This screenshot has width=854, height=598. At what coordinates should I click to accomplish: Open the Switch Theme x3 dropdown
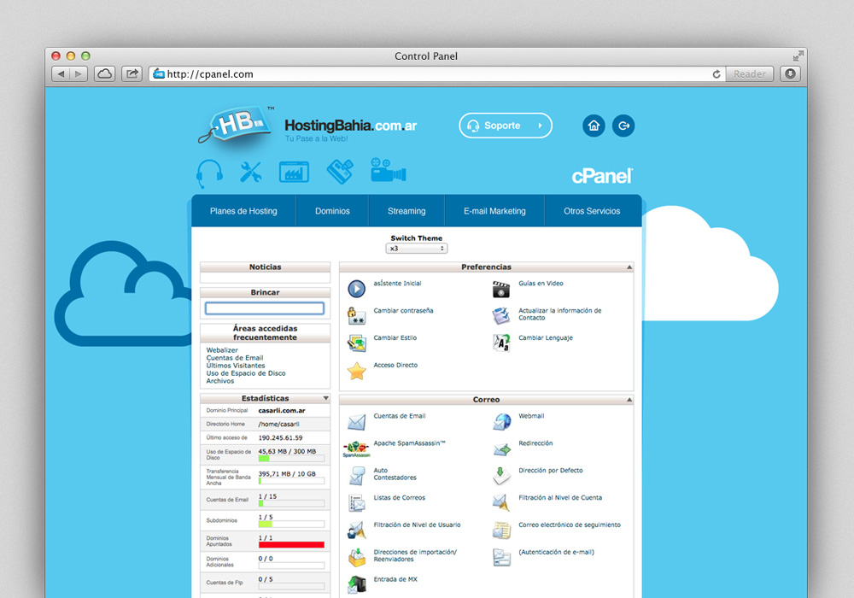point(417,249)
